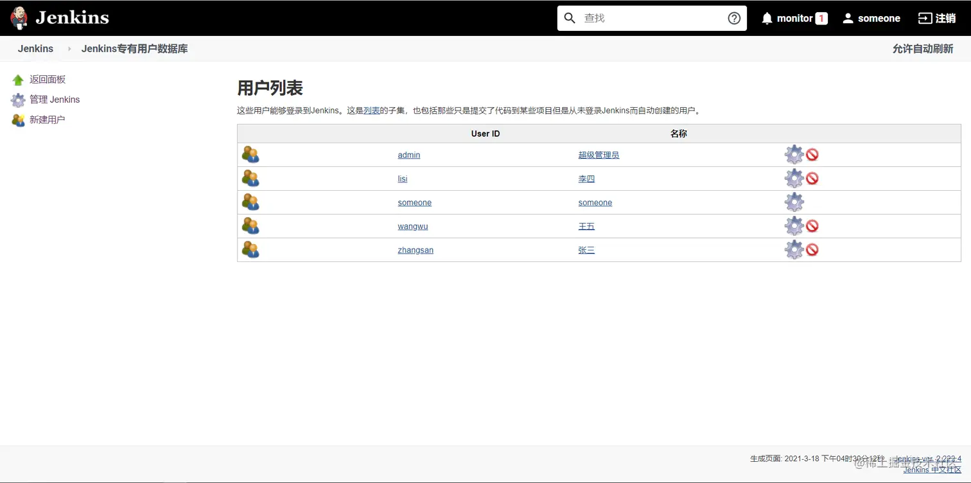Viewport: 971px width, 483px height.
Task: Delete admin user via red icon
Action: 812,155
